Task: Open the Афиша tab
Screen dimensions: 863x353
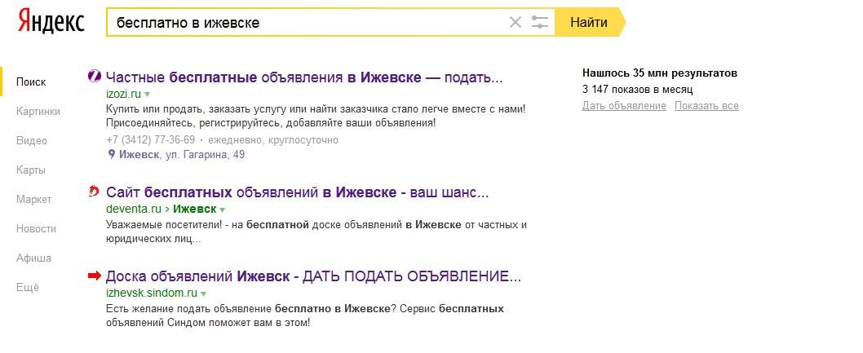Action: click(33, 258)
